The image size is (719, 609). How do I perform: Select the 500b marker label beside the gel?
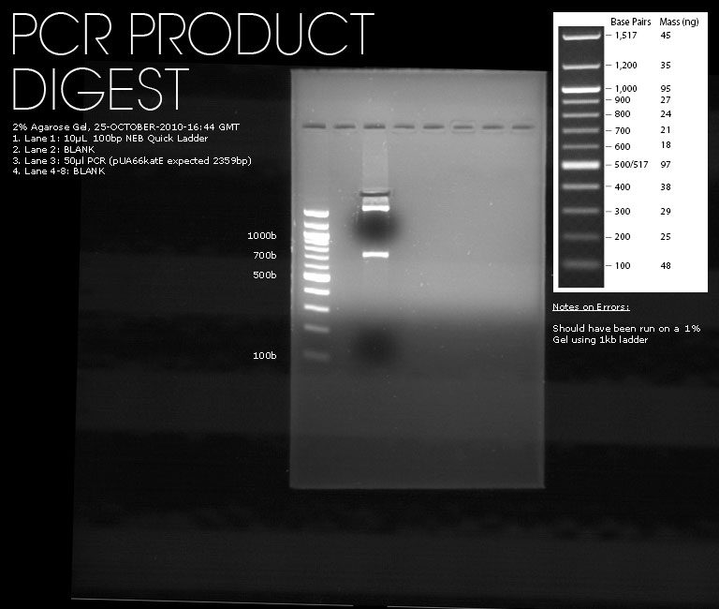pos(263,275)
